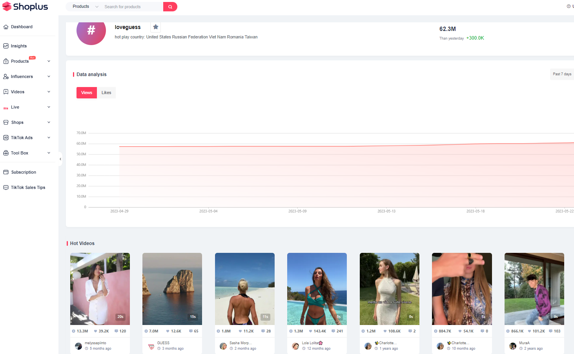Click the red search magnifier button
This screenshot has width=574, height=354.
(x=170, y=7)
